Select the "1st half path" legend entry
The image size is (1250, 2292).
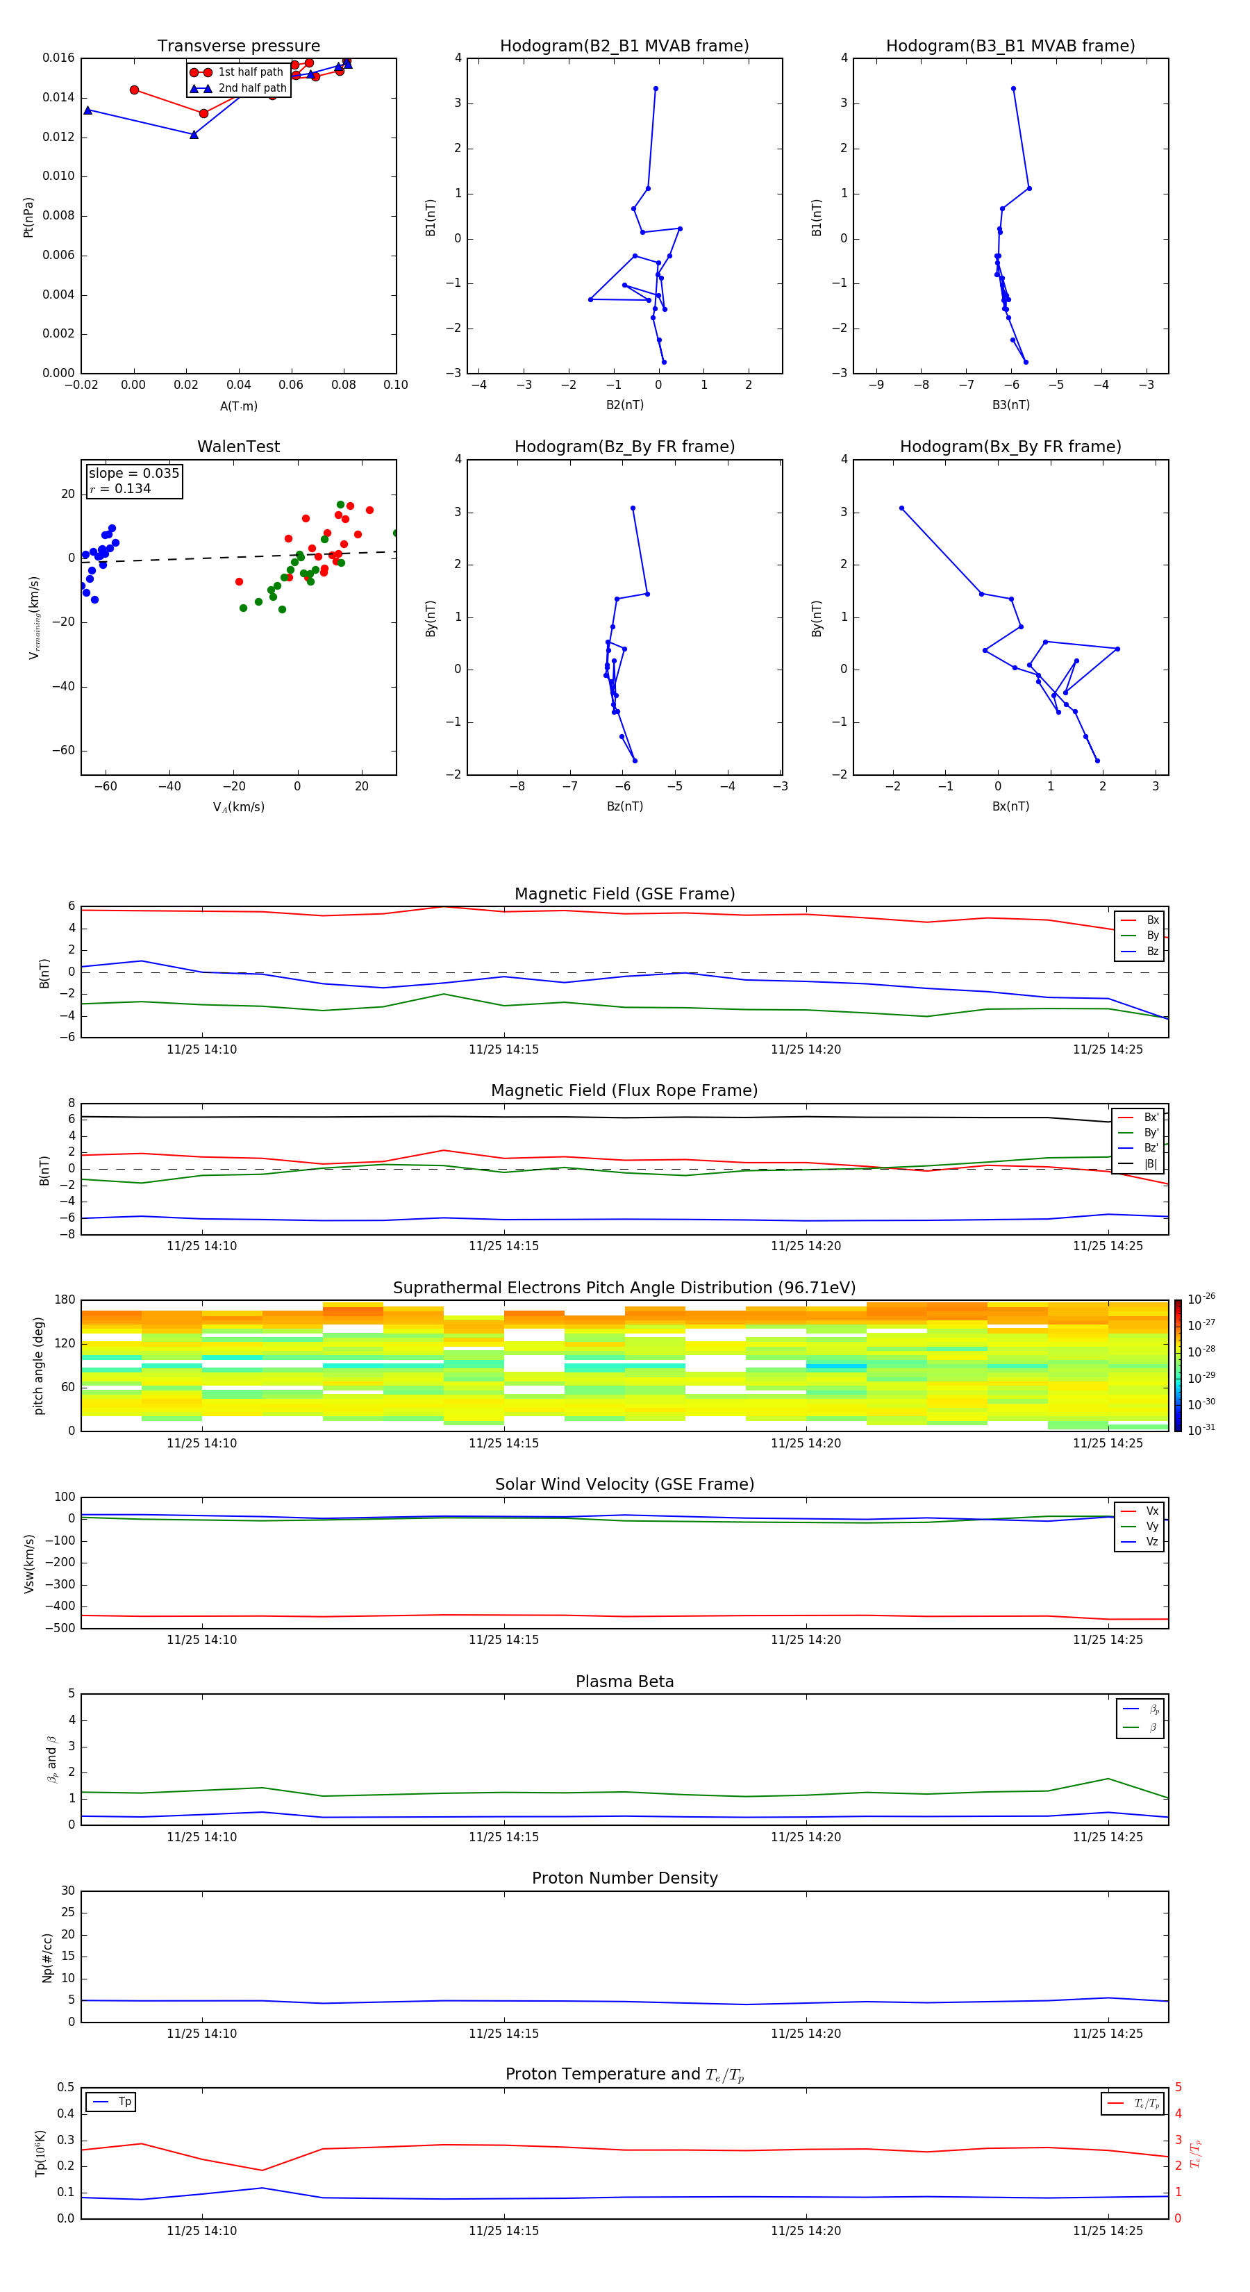(237, 72)
